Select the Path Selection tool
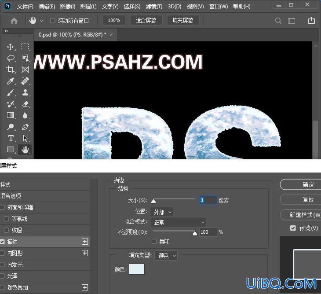 click(25, 138)
